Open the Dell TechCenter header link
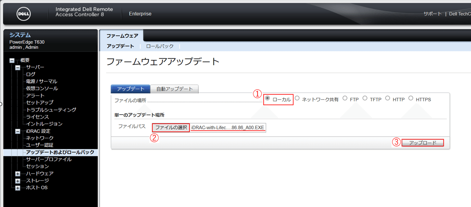Image resolution: width=471 pixels, height=207 pixels. pos(460,14)
